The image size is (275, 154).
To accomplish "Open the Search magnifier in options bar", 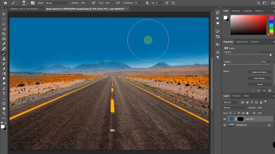I will (x=259, y=3).
